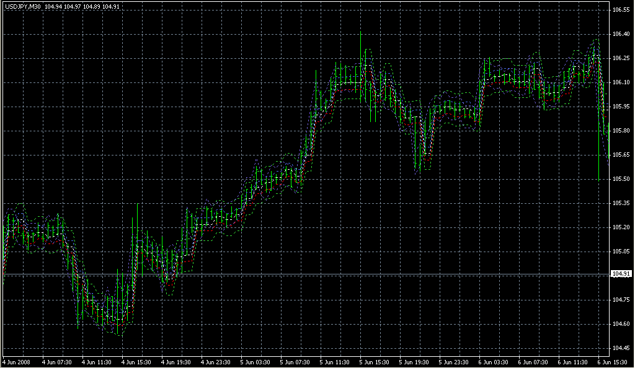Click the 106.25 price axis label
The image size is (635, 368).
621,58
